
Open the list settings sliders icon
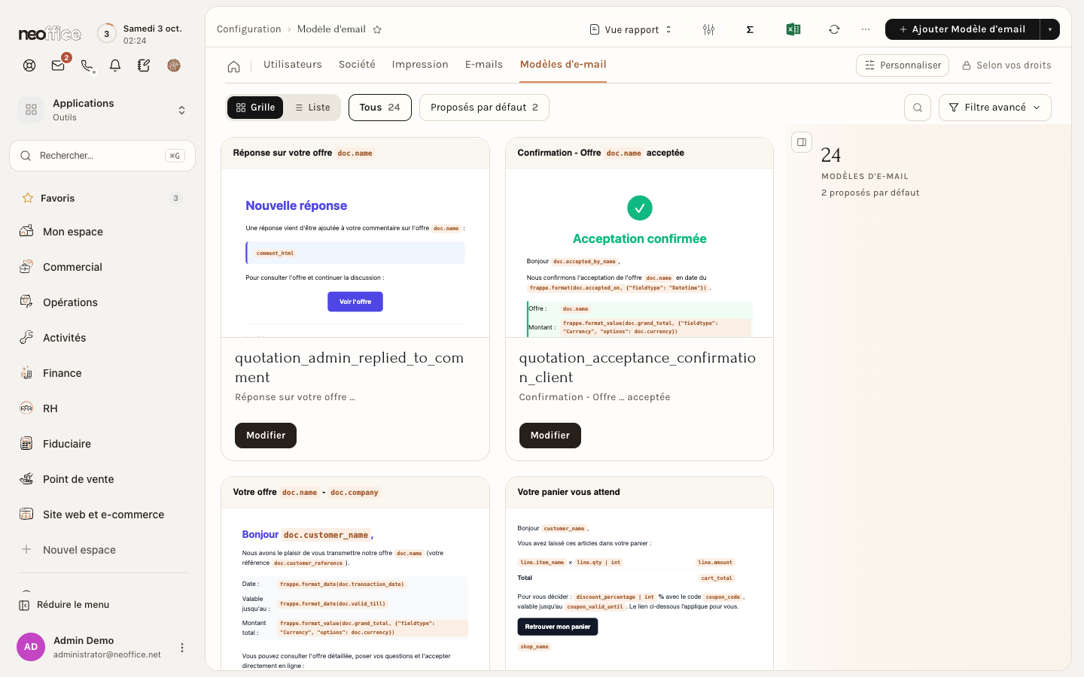coord(708,29)
